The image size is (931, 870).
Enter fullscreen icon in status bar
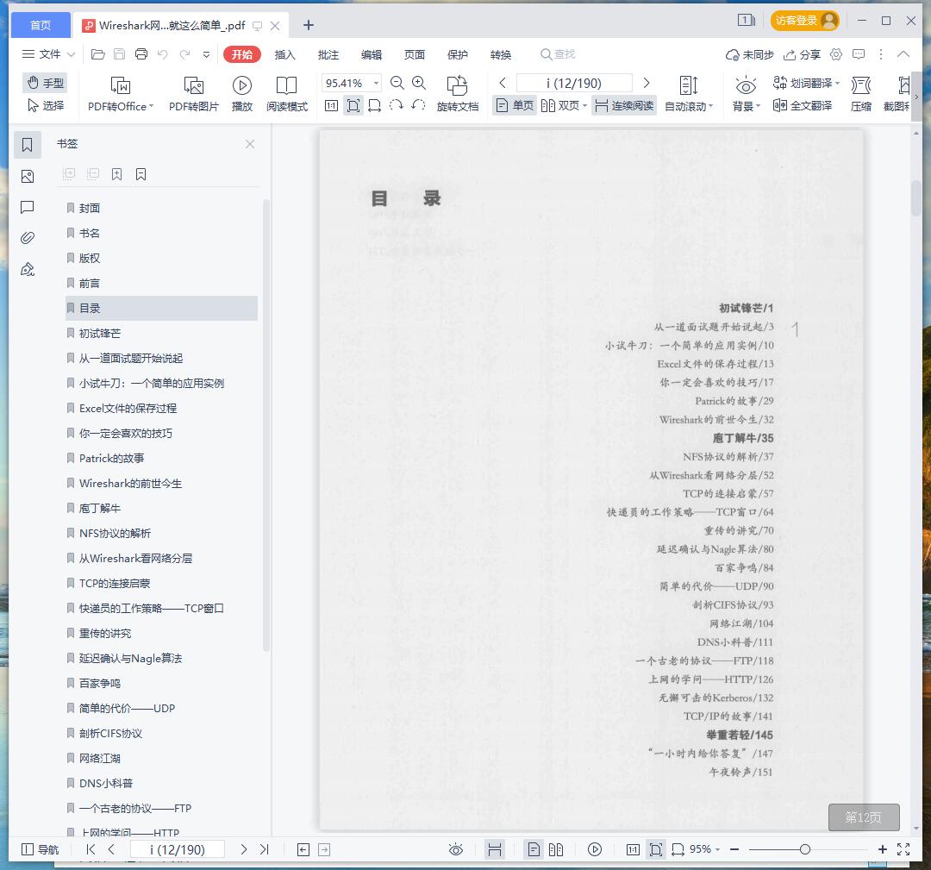[903, 850]
